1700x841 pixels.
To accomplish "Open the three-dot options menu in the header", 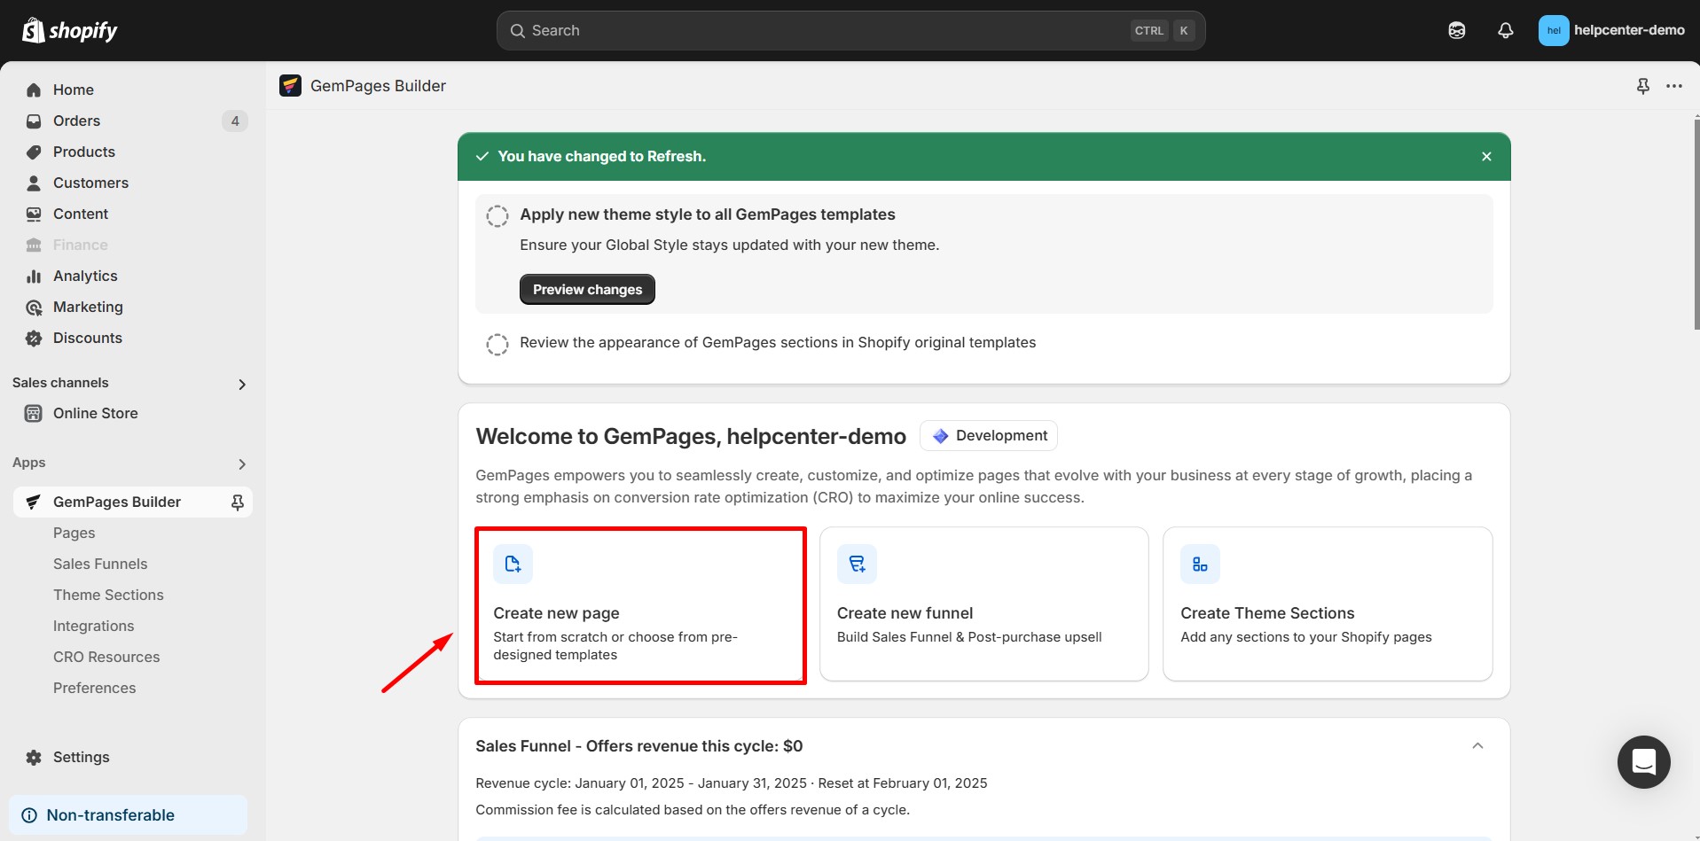I will [1674, 85].
